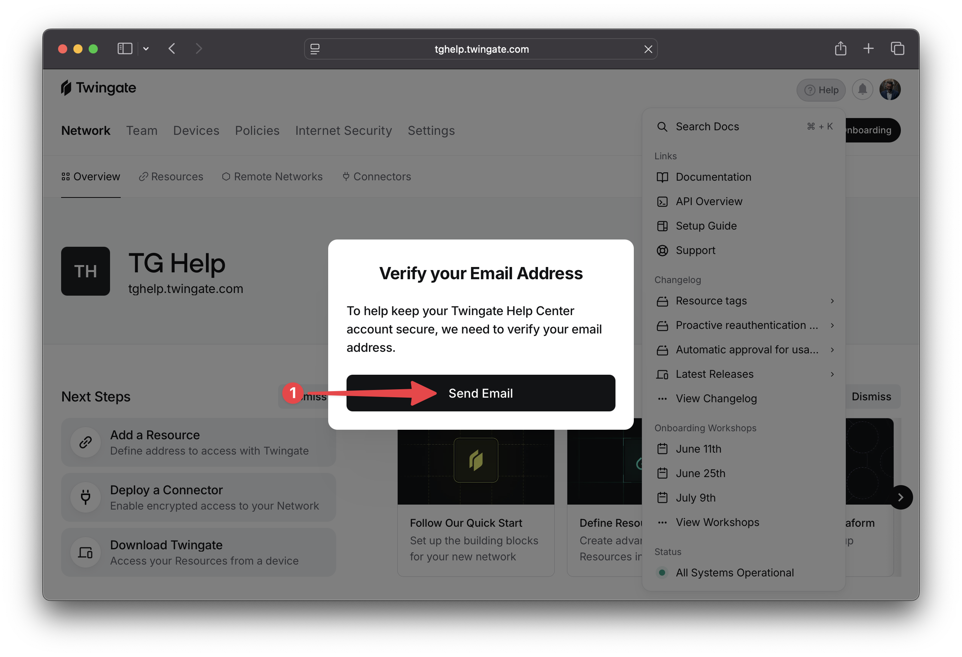The height and width of the screenshot is (657, 962).
Task: Click the Twingate logo
Action: 99,88
